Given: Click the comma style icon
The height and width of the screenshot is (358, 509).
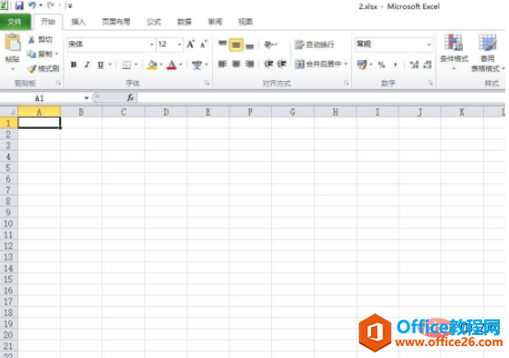Looking at the screenshot, I should click(x=395, y=65).
